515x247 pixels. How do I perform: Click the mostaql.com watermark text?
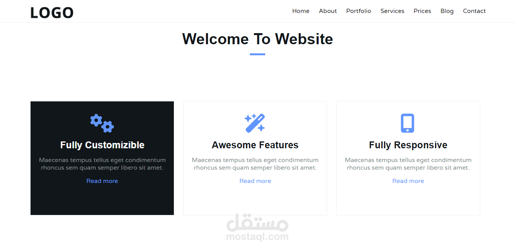257,237
